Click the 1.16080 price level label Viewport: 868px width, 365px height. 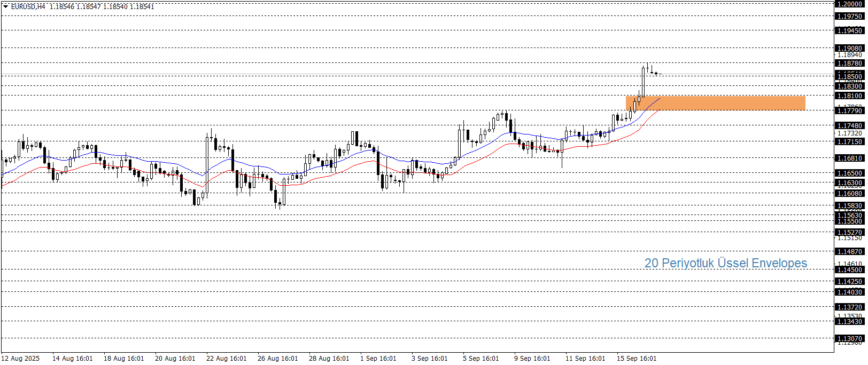(849, 193)
